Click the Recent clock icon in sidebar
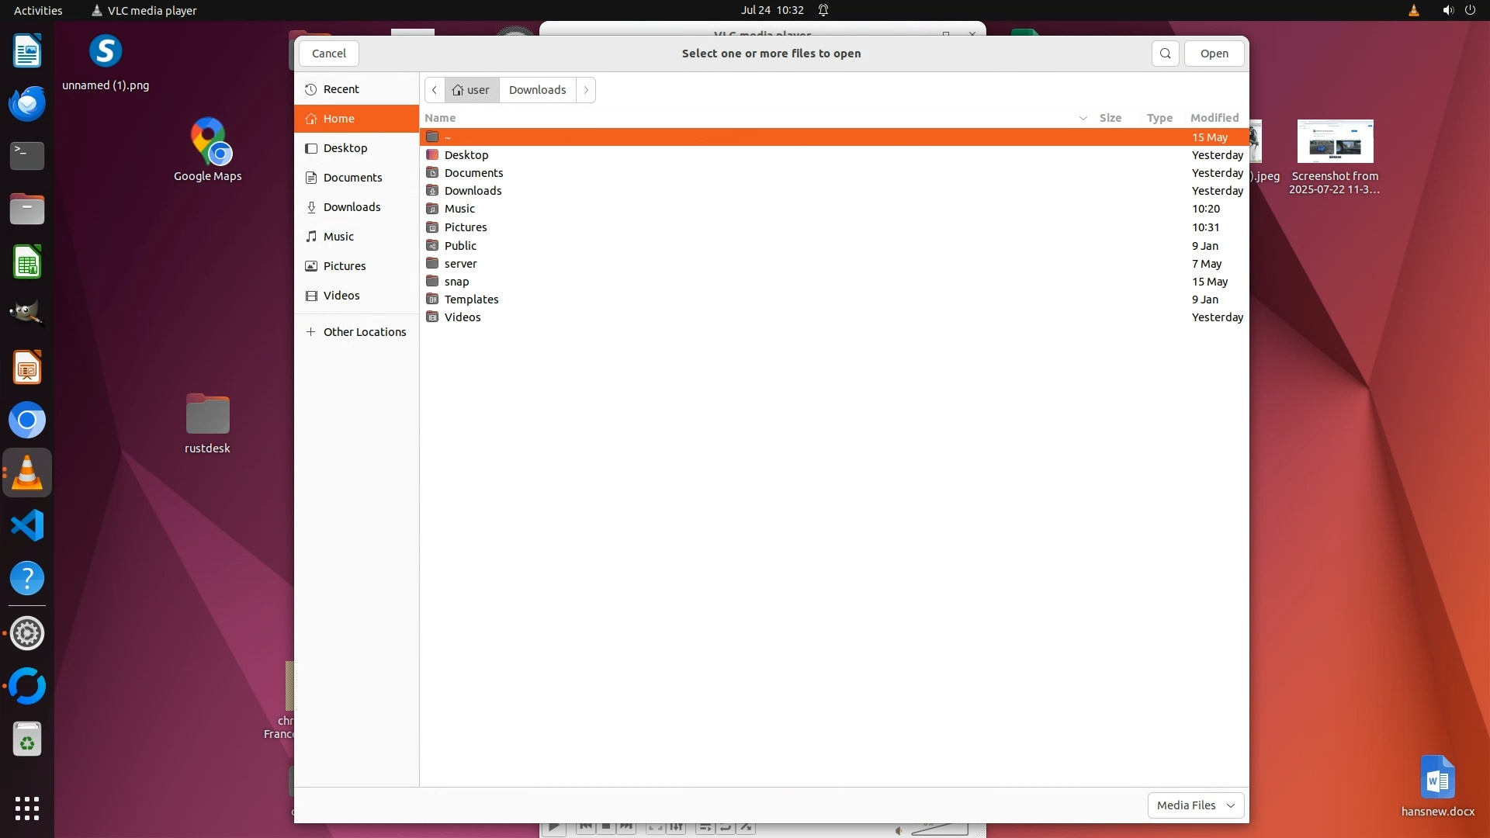 (x=311, y=89)
